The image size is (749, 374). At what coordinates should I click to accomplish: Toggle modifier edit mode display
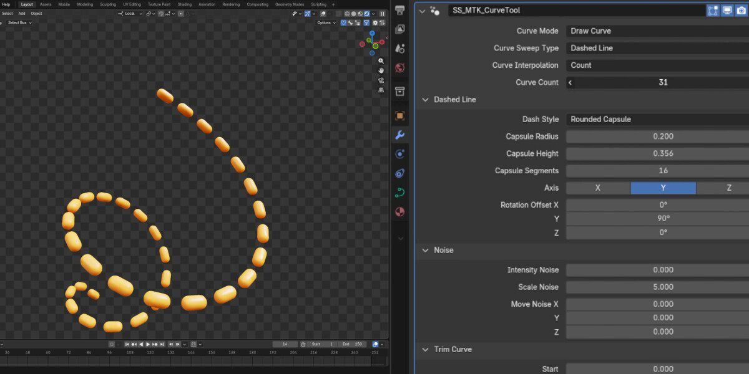[713, 11]
